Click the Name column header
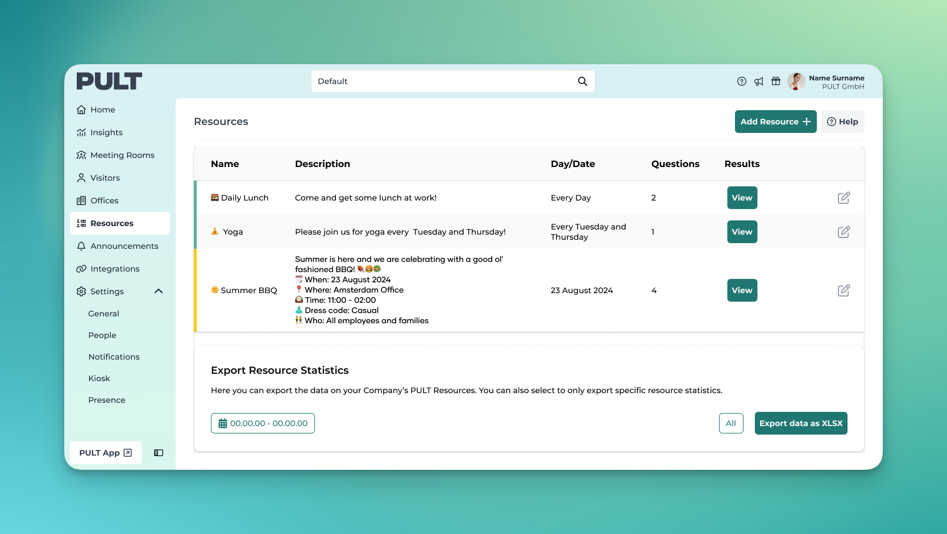Viewport: 947px width, 534px height. [x=225, y=164]
